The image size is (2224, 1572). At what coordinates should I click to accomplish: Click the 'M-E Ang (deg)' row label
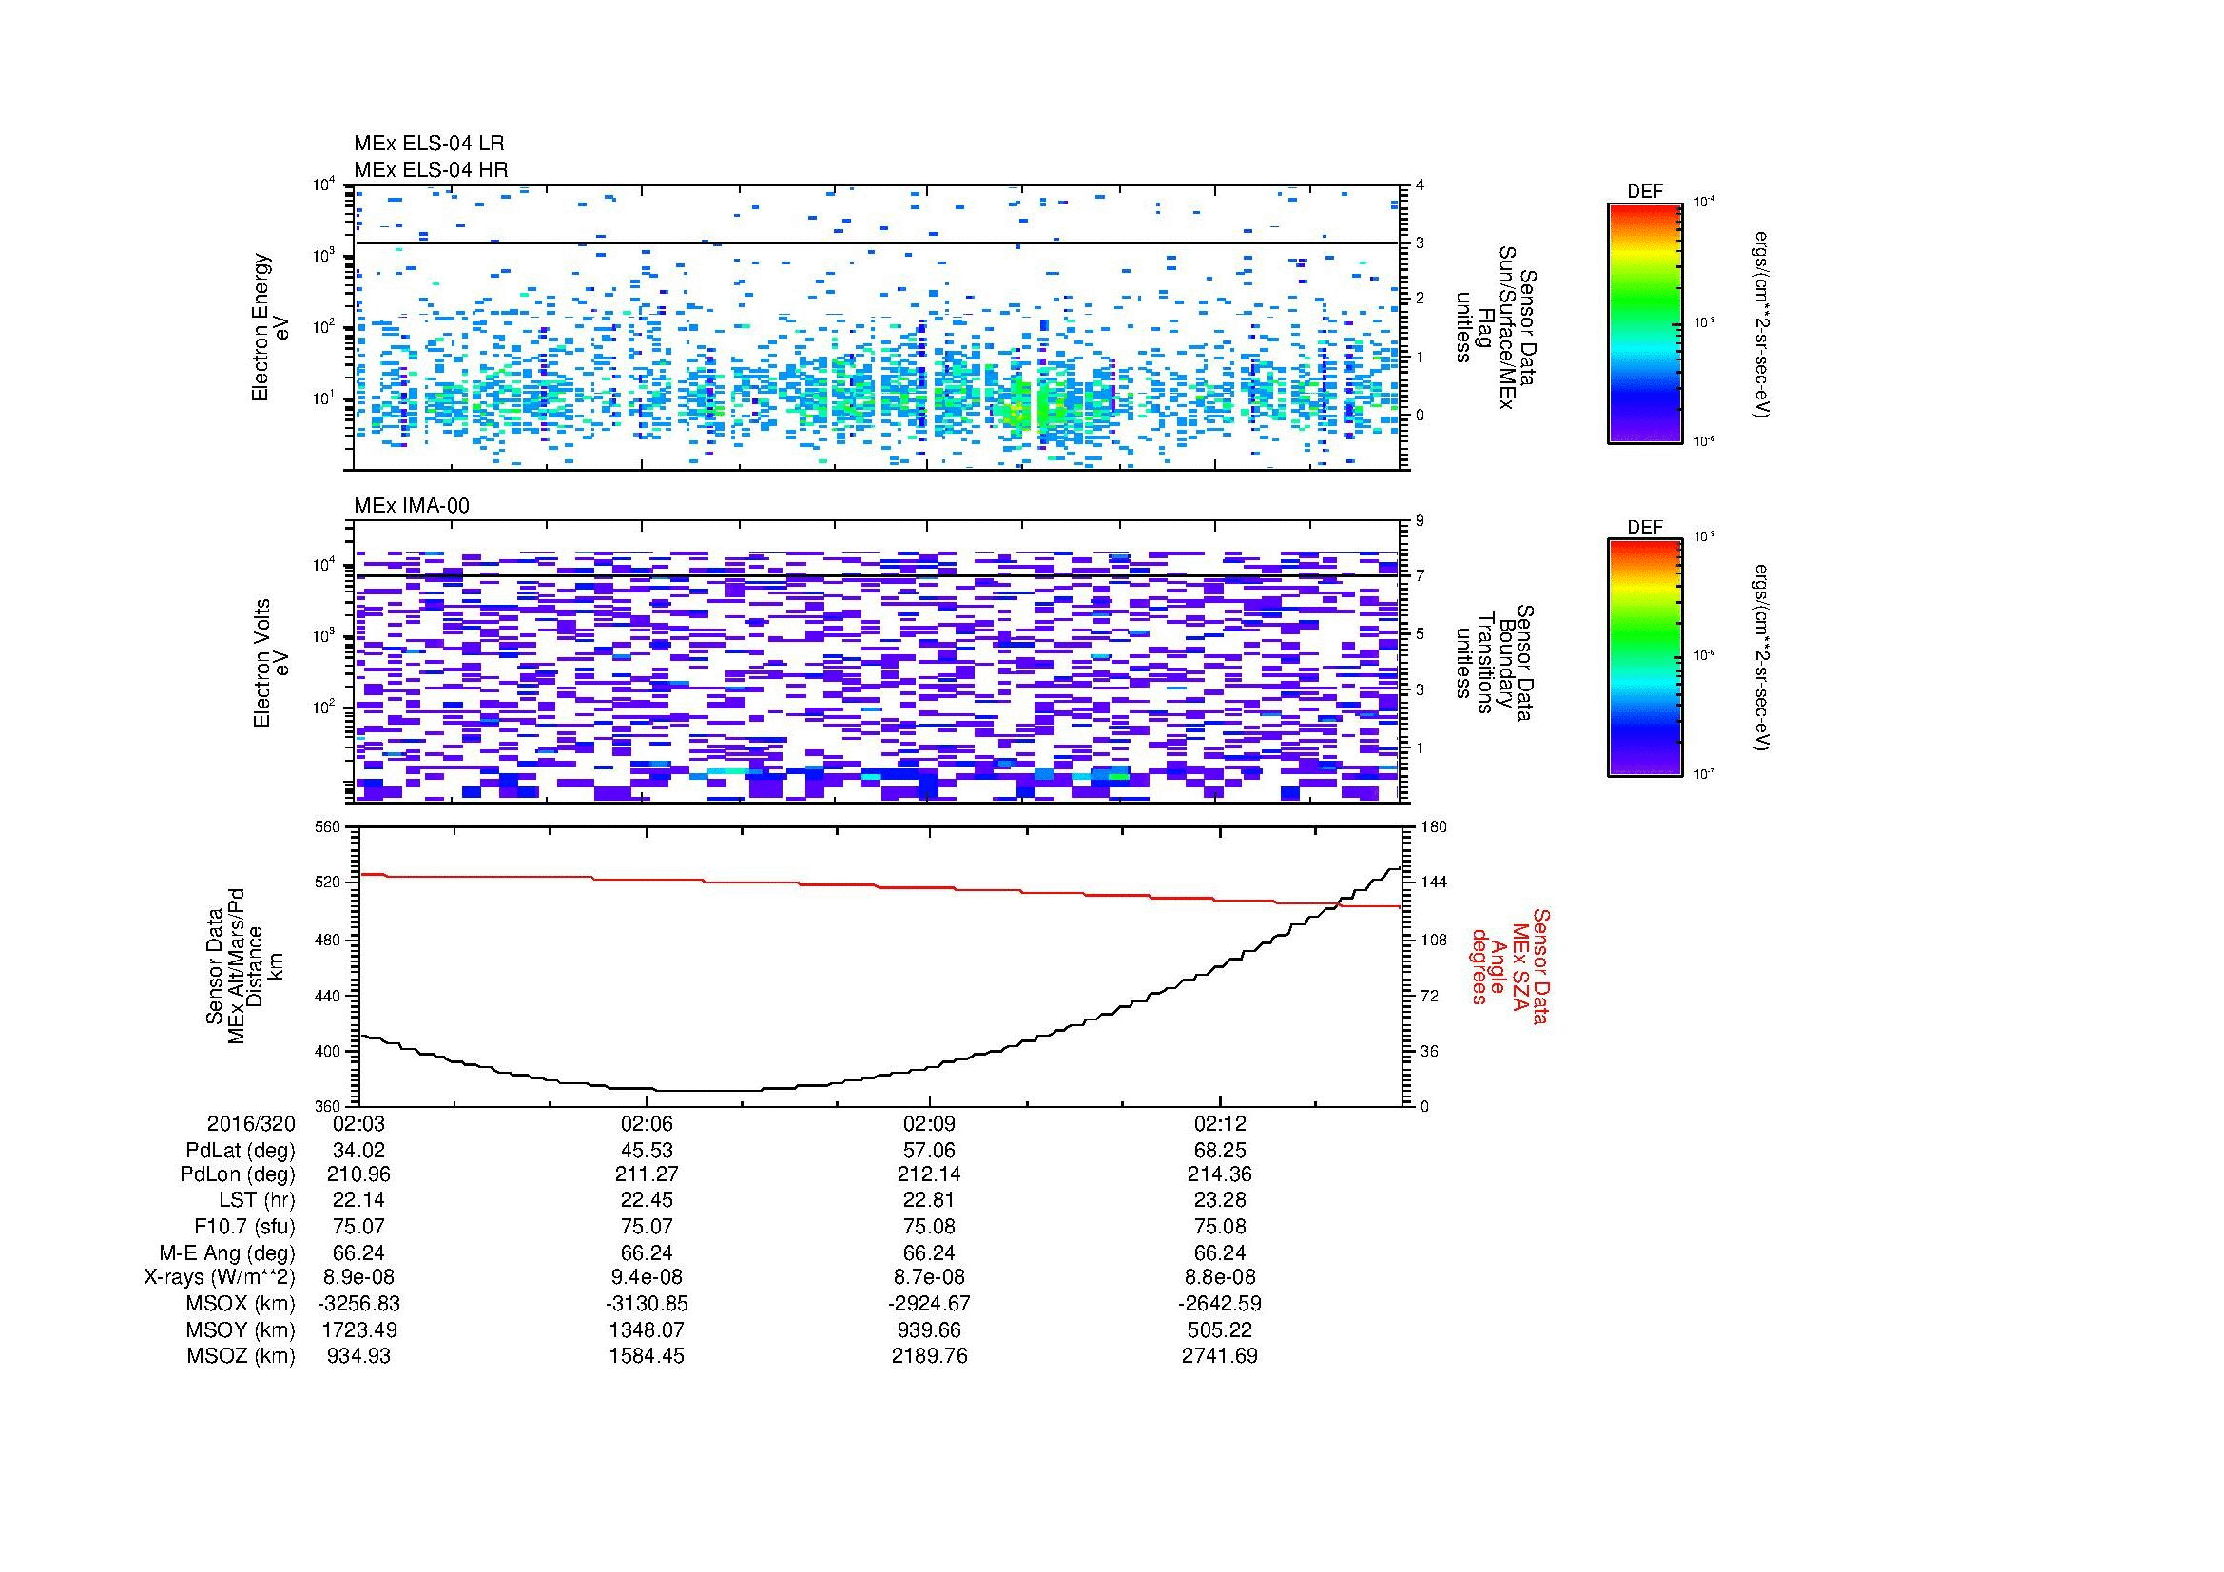(226, 1253)
